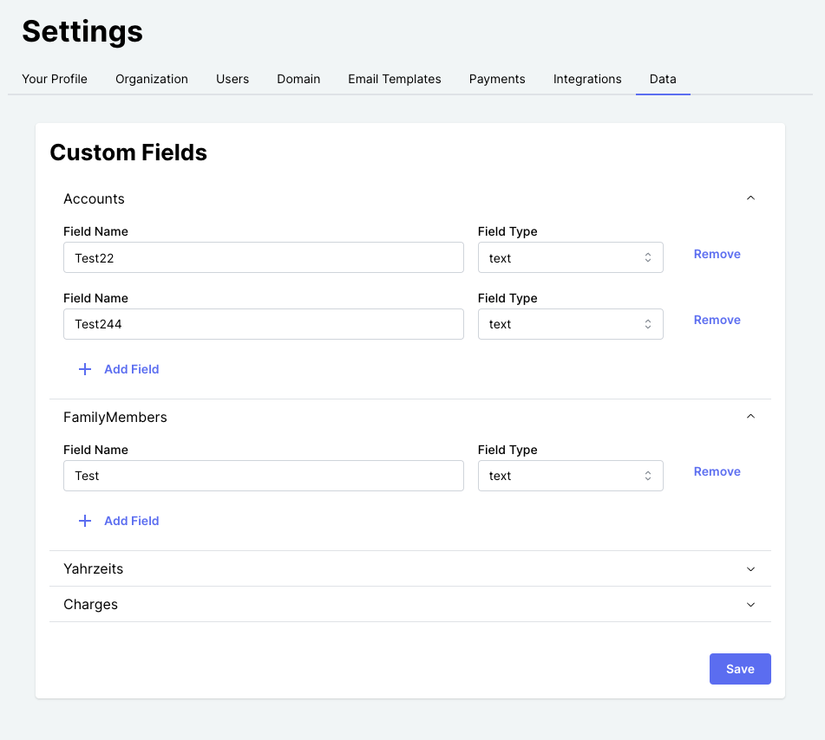Remove the Test244 custom field

(x=717, y=320)
